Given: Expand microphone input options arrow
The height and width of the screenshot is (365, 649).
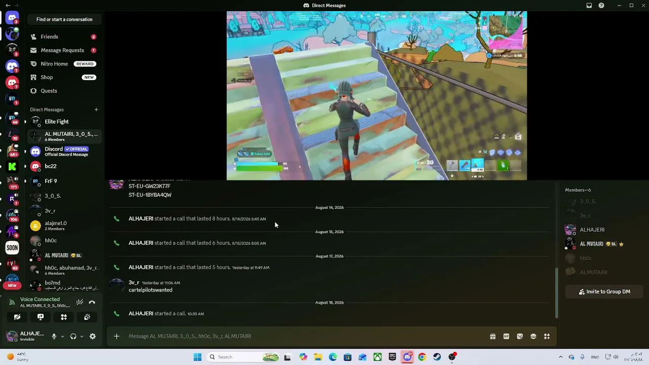Looking at the screenshot, I should click(62, 336).
